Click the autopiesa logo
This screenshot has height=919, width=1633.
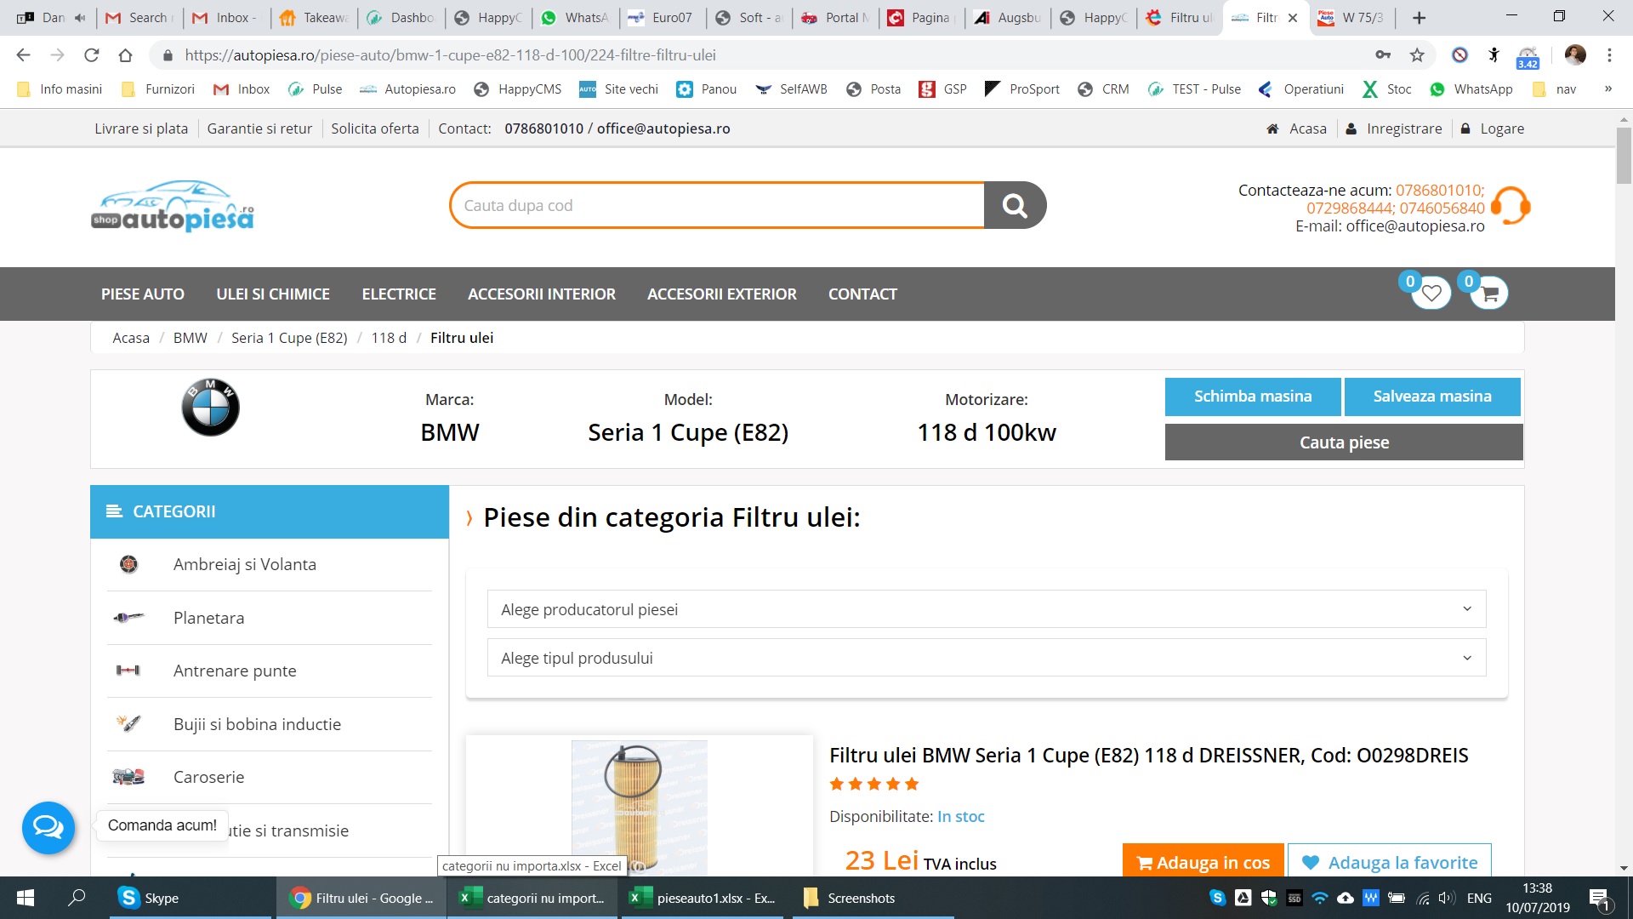click(x=173, y=206)
